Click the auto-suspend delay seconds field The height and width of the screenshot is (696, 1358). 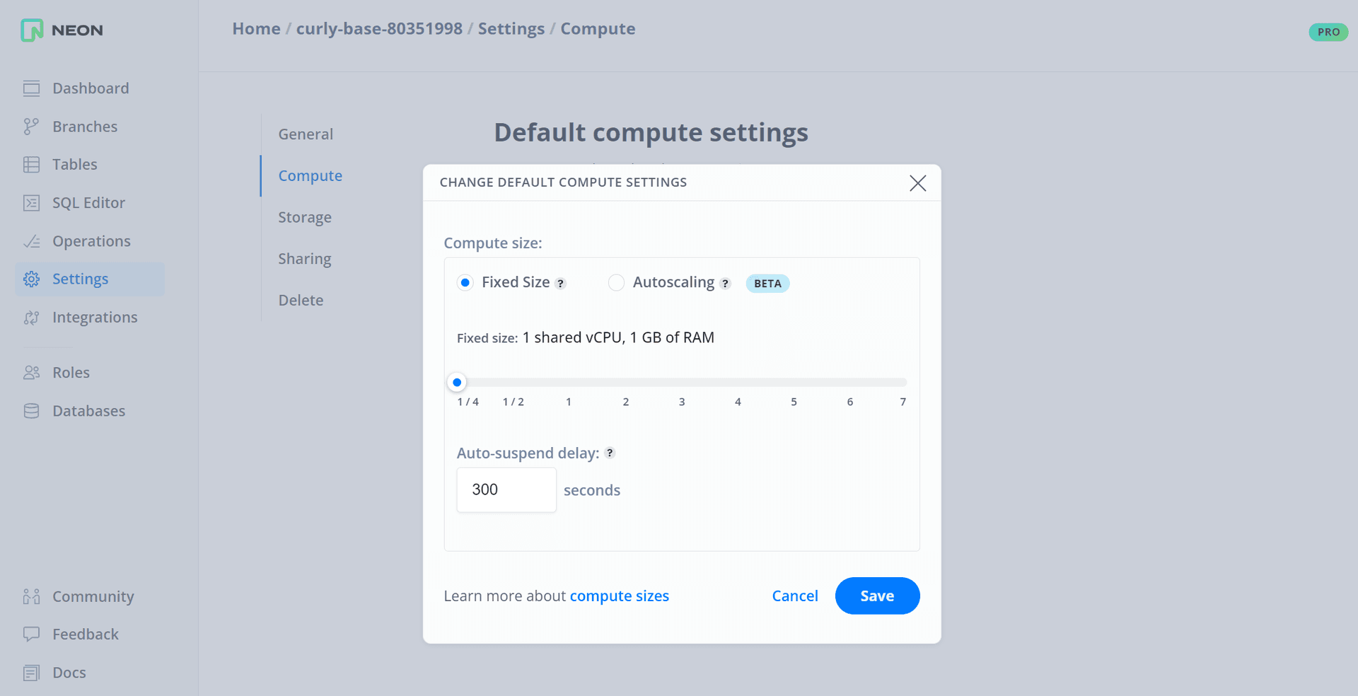click(506, 489)
